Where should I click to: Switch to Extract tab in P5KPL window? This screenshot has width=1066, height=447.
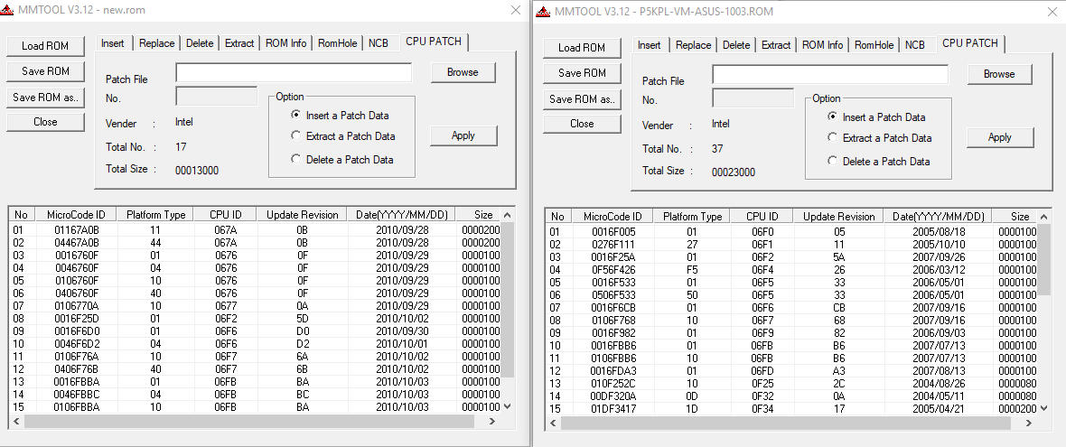776,45
